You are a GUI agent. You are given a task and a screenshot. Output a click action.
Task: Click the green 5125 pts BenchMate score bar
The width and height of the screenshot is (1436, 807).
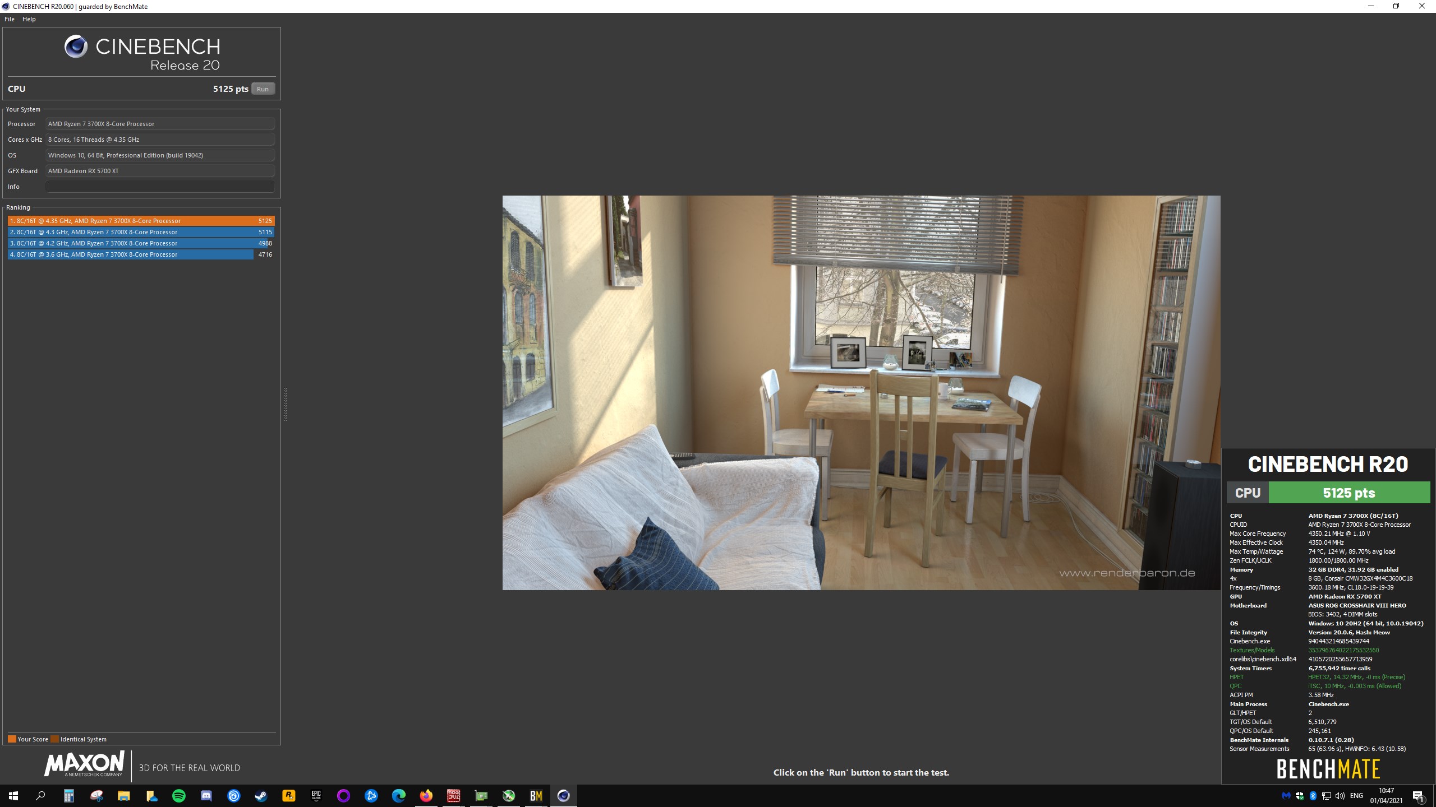(x=1349, y=493)
